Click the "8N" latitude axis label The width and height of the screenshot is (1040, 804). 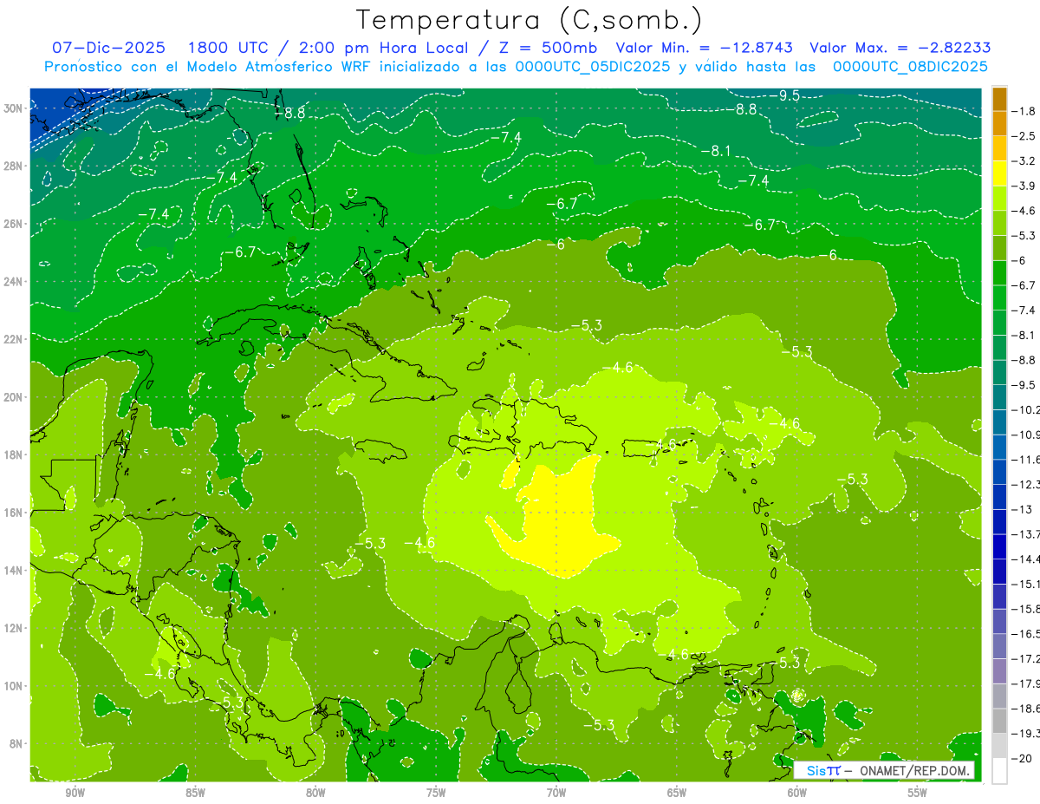(17, 743)
